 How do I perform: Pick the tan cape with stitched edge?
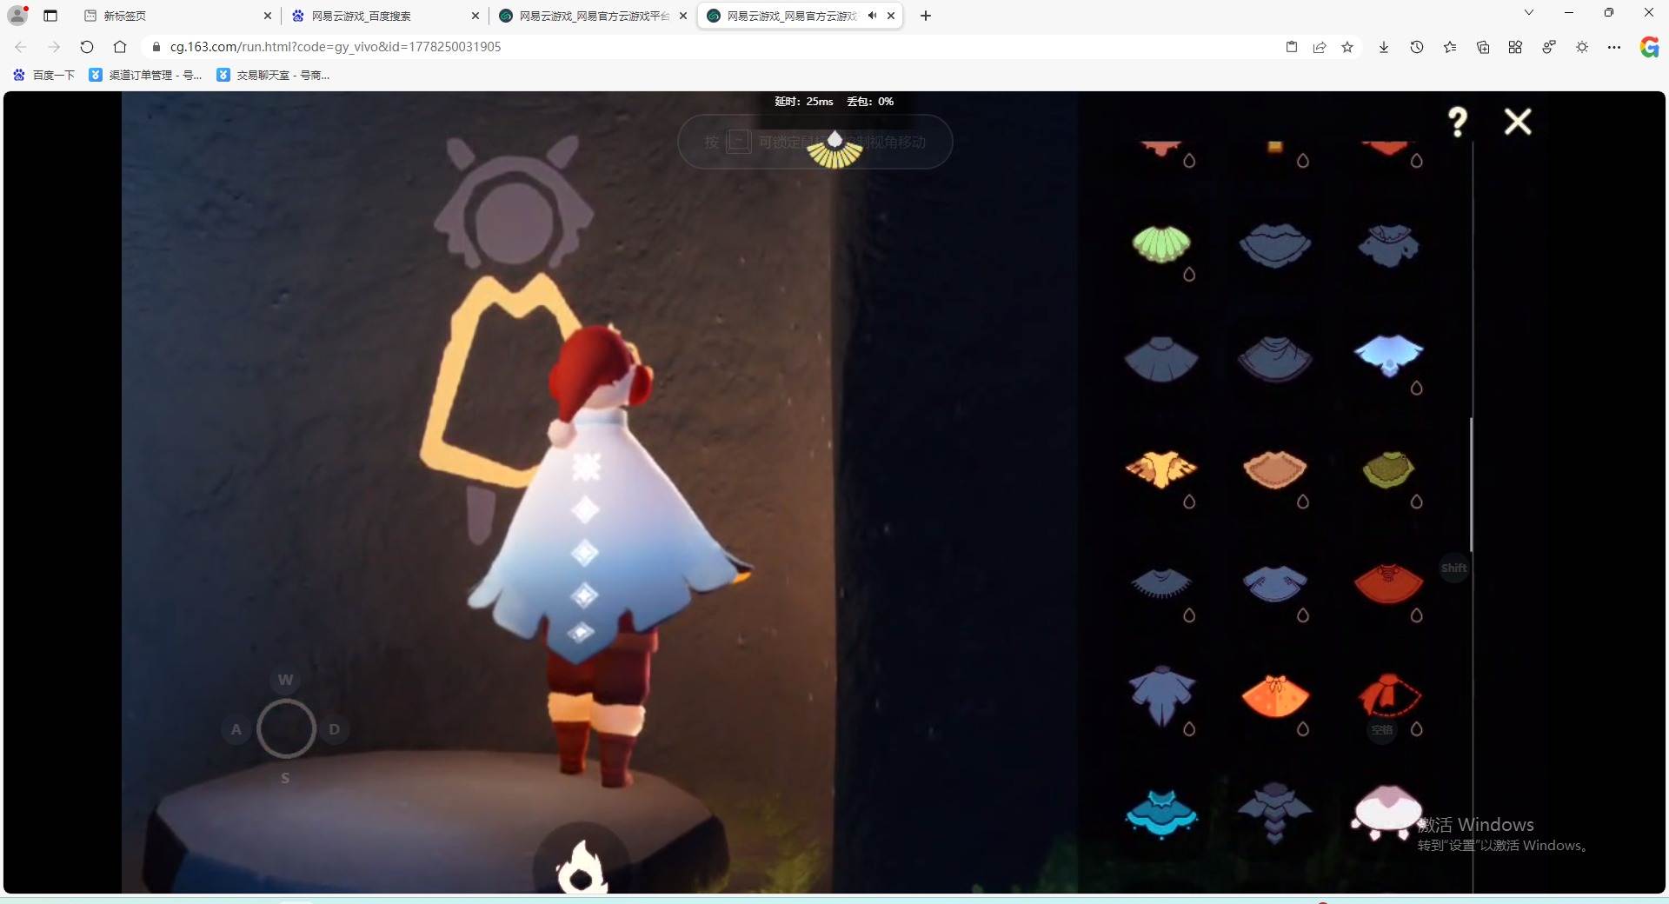(x=1275, y=469)
